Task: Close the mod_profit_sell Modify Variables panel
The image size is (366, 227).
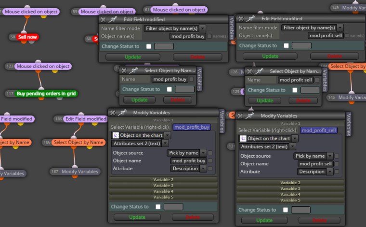Action: click(x=240, y=116)
